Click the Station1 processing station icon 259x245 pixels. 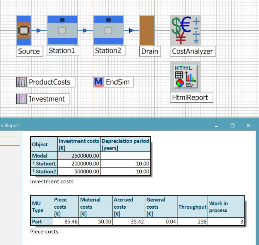62,30
